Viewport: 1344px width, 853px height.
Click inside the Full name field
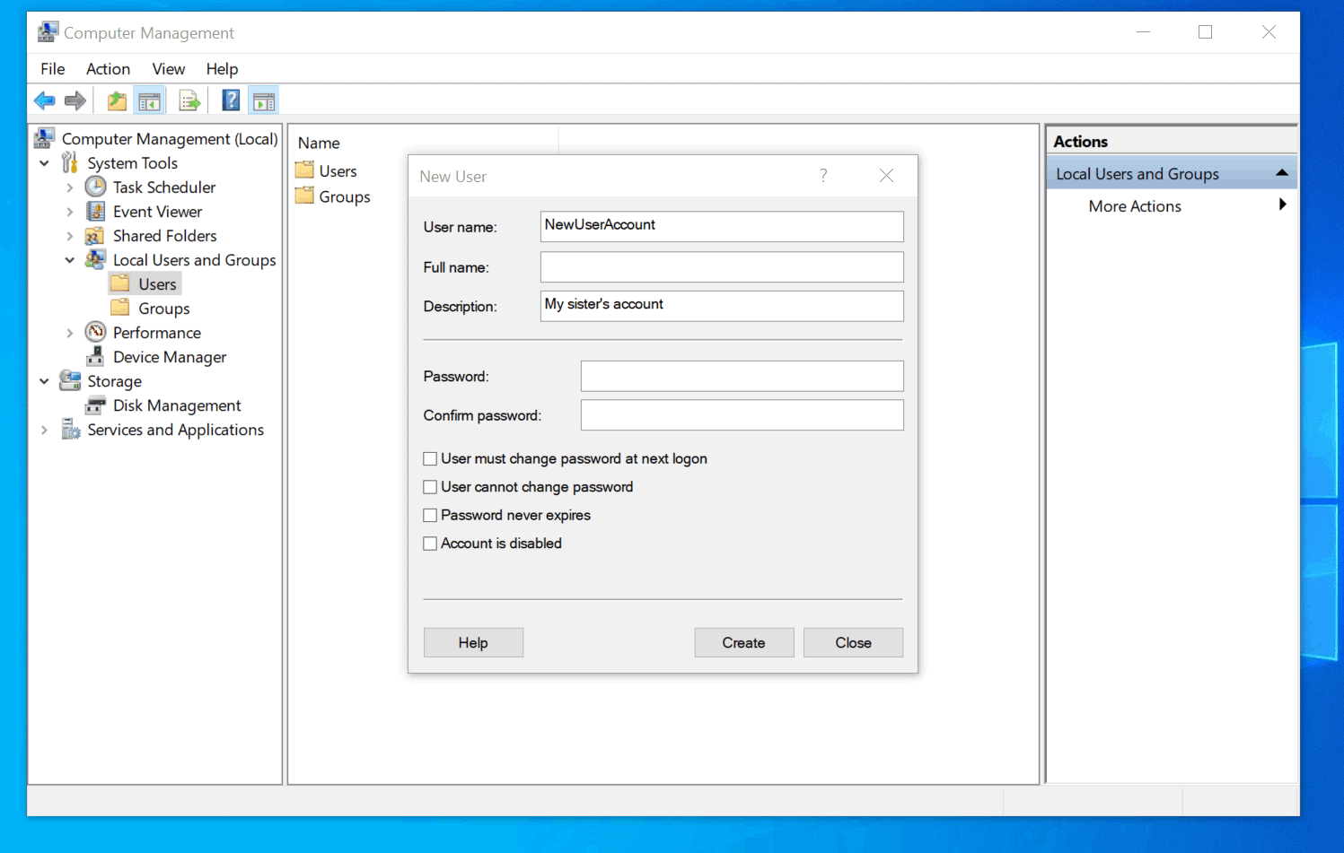tap(721, 266)
